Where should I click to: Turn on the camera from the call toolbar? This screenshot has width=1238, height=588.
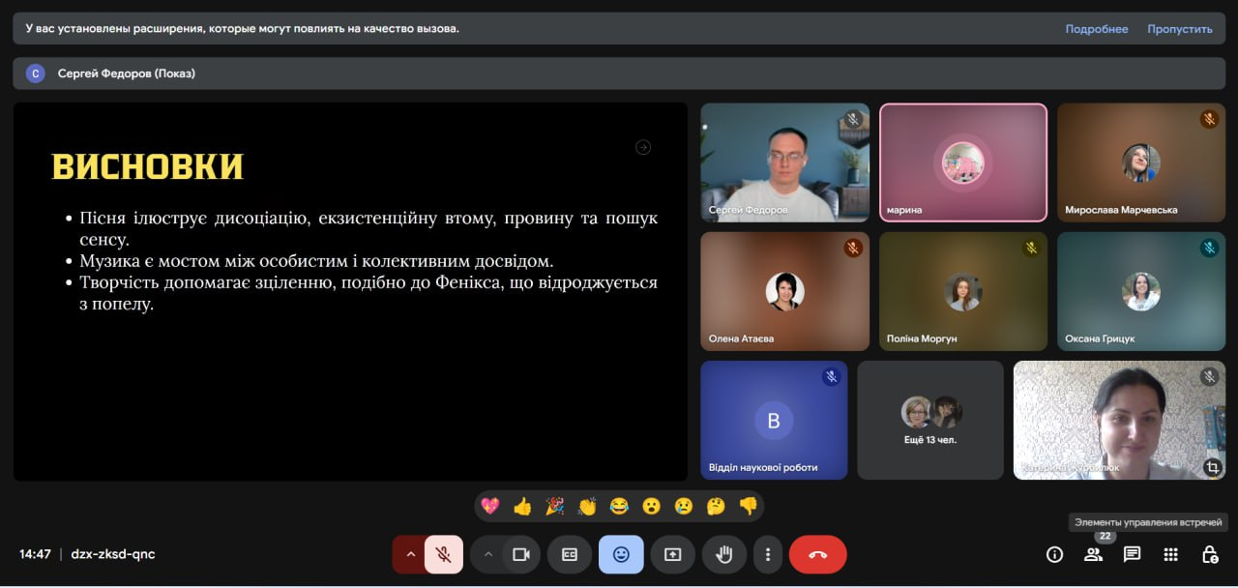(x=521, y=554)
